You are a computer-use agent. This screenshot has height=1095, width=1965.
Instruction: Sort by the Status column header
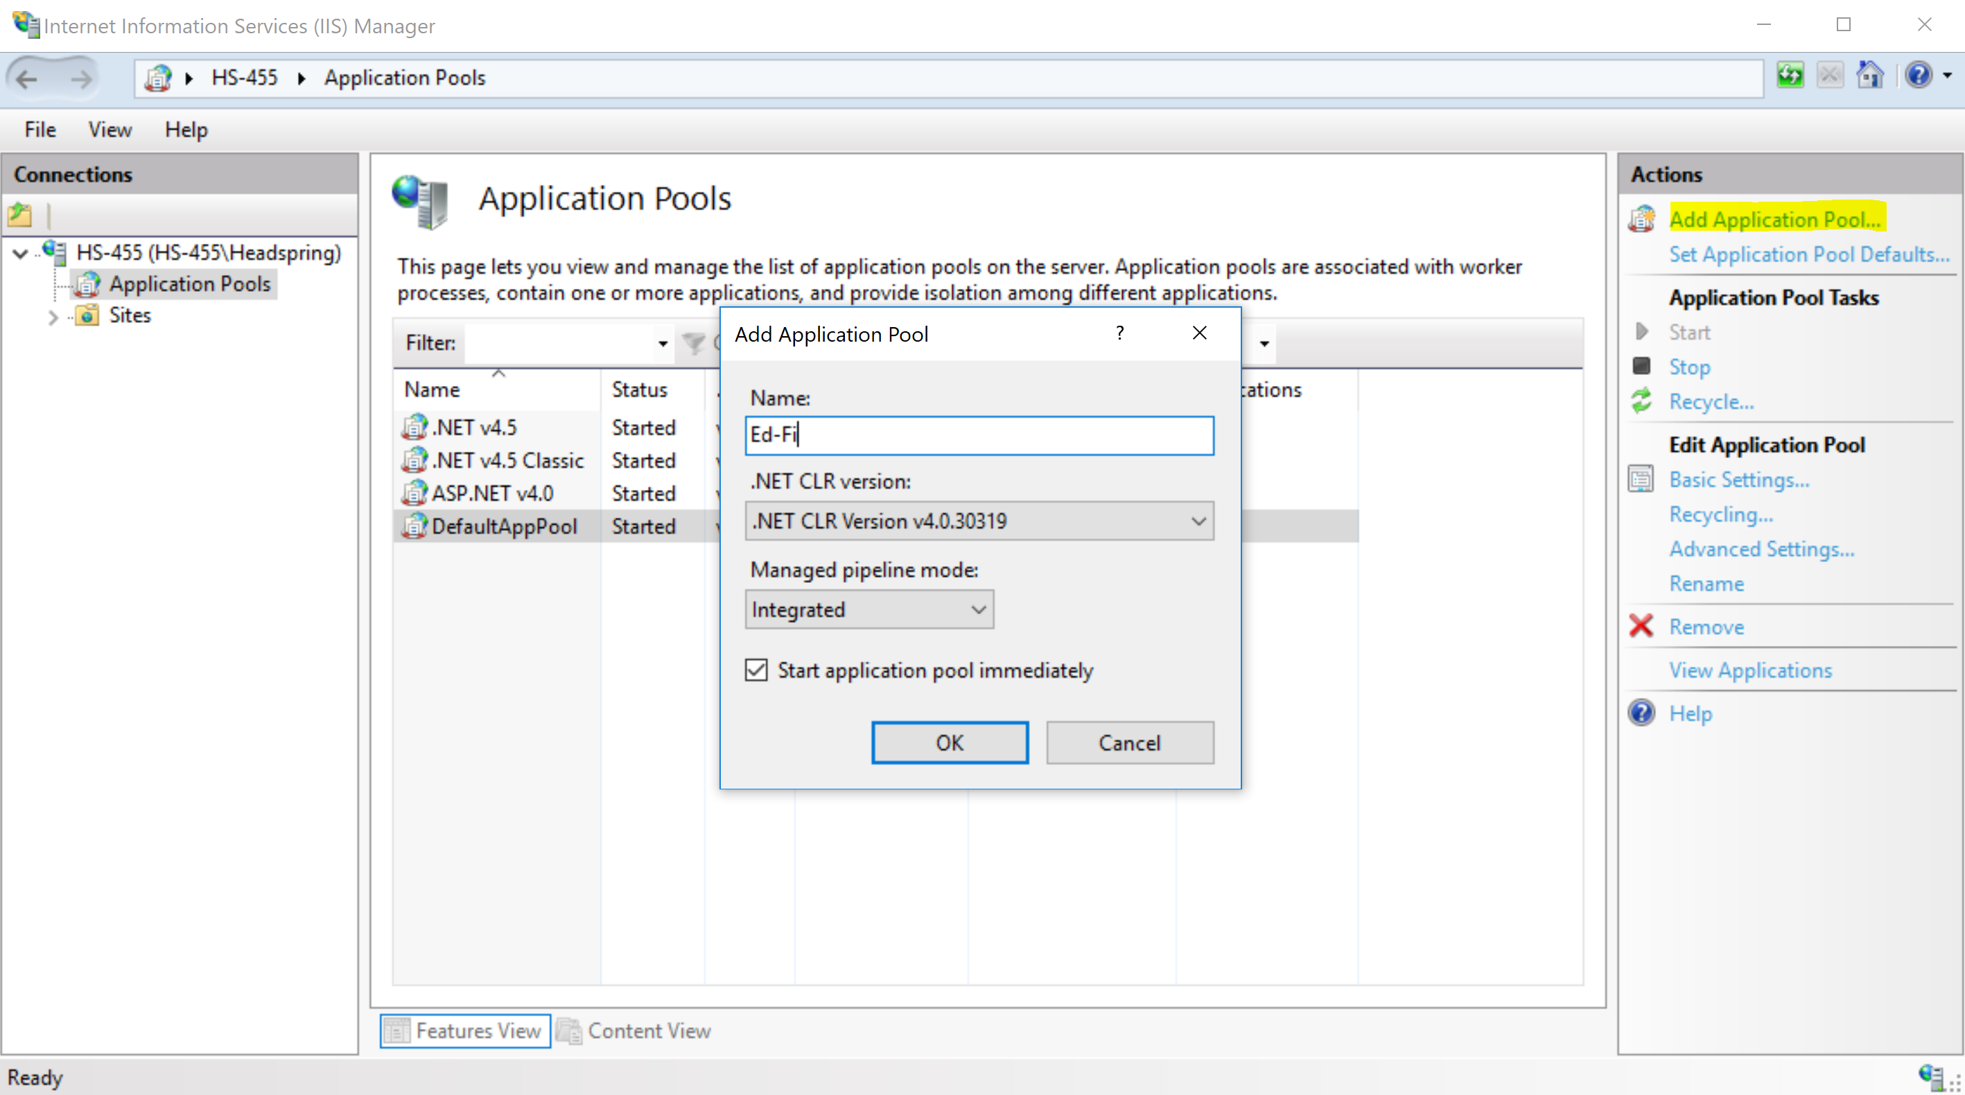pos(652,389)
